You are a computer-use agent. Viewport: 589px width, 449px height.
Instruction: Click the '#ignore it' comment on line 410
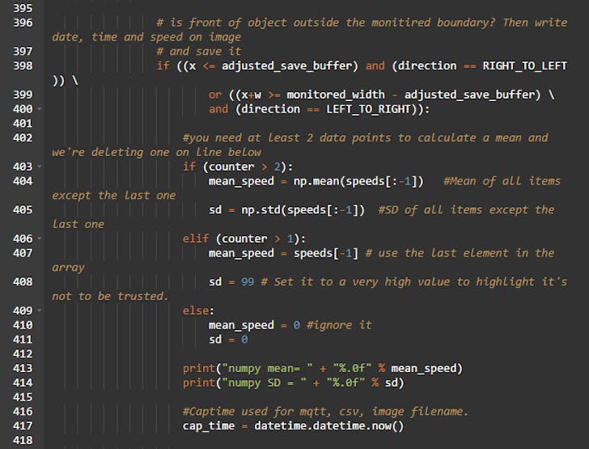pyautogui.click(x=339, y=325)
